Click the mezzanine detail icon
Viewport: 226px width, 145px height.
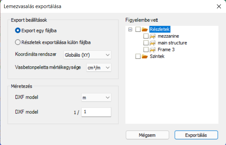(153, 36)
